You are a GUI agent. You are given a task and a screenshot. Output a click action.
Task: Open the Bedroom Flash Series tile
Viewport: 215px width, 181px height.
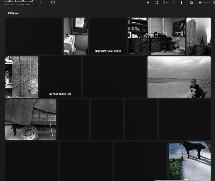pyautogui.click(x=108, y=36)
